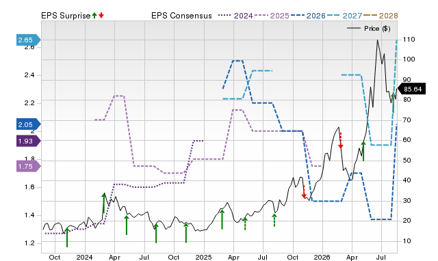Click the 100 label on price axis

(409, 59)
